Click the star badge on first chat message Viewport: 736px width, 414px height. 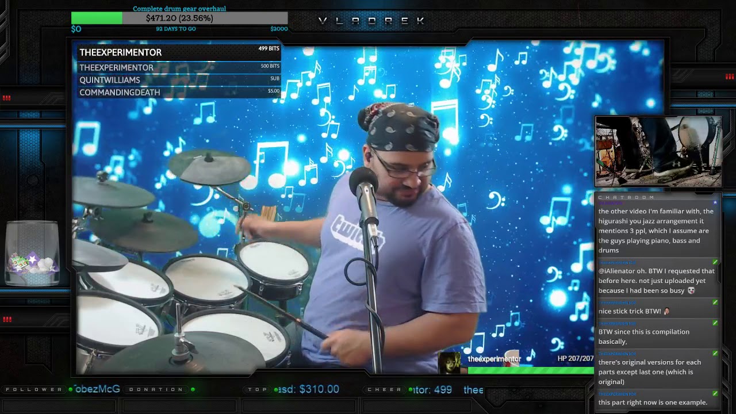coord(715,202)
